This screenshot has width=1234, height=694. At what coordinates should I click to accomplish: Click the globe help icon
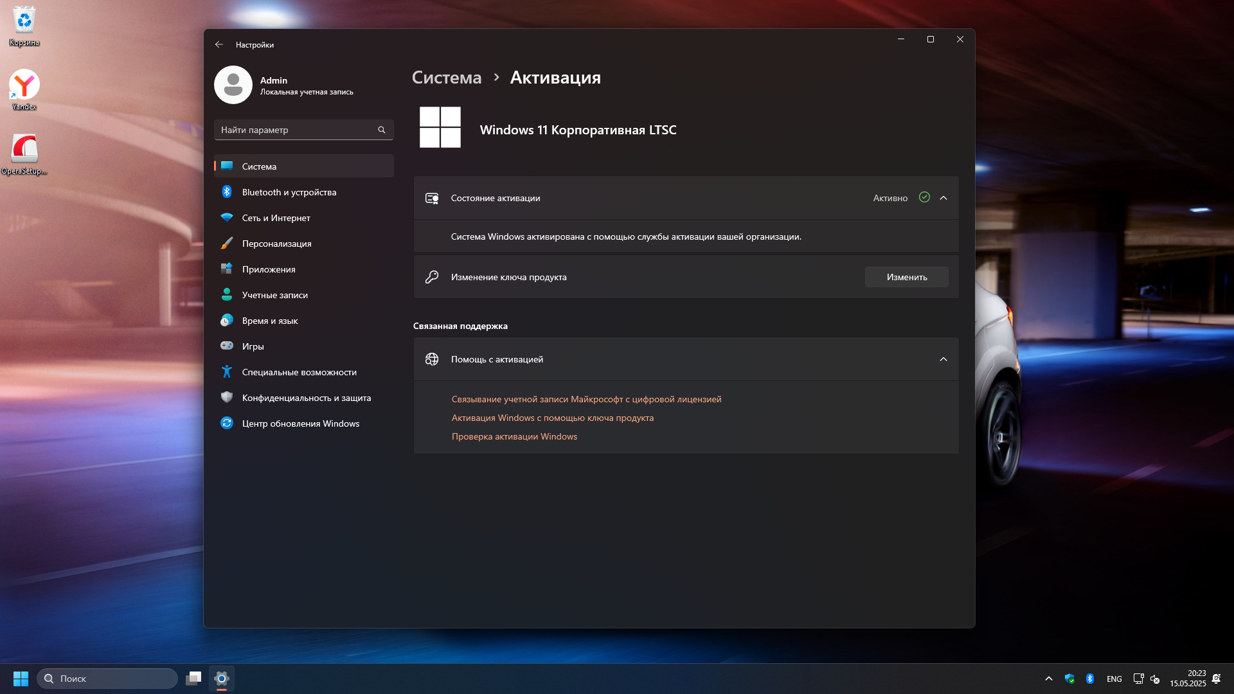(x=432, y=359)
